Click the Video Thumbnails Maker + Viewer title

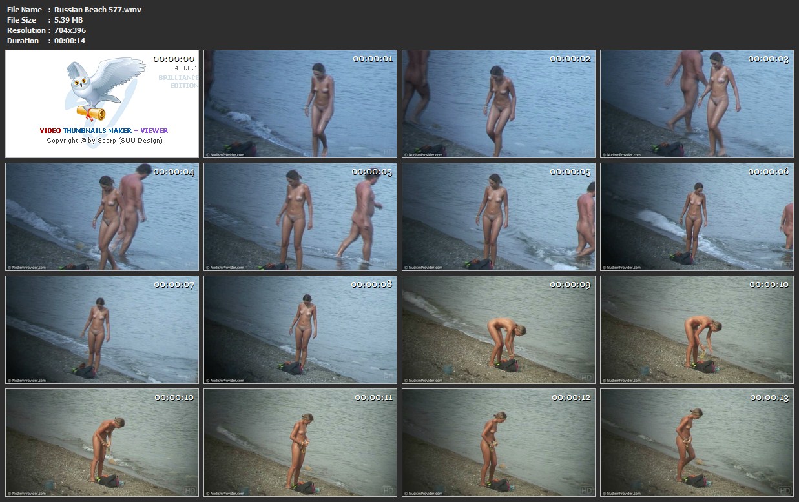(x=103, y=130)
